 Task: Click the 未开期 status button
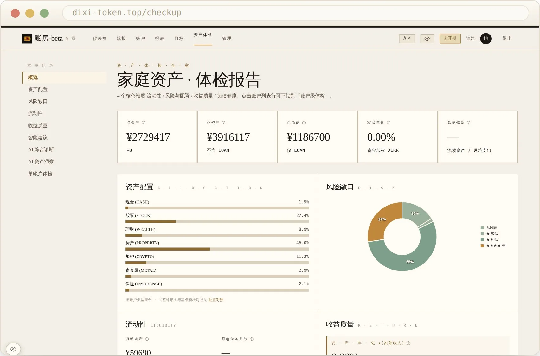450,39
